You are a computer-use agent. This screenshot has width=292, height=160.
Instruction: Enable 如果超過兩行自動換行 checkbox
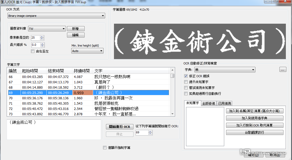pyautogui.click(x=186, y=93)
